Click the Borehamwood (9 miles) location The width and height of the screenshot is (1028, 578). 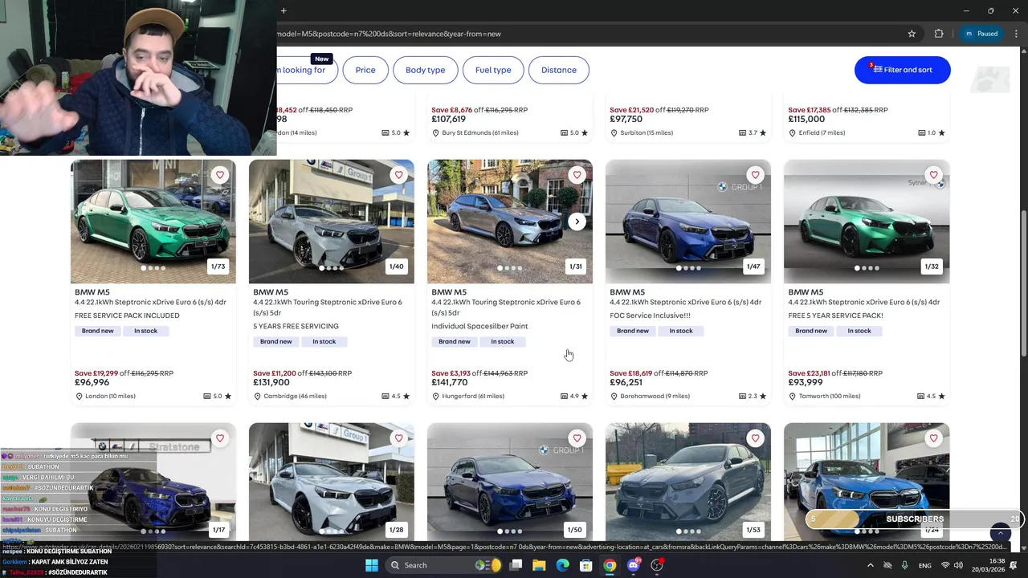point(650,396)
